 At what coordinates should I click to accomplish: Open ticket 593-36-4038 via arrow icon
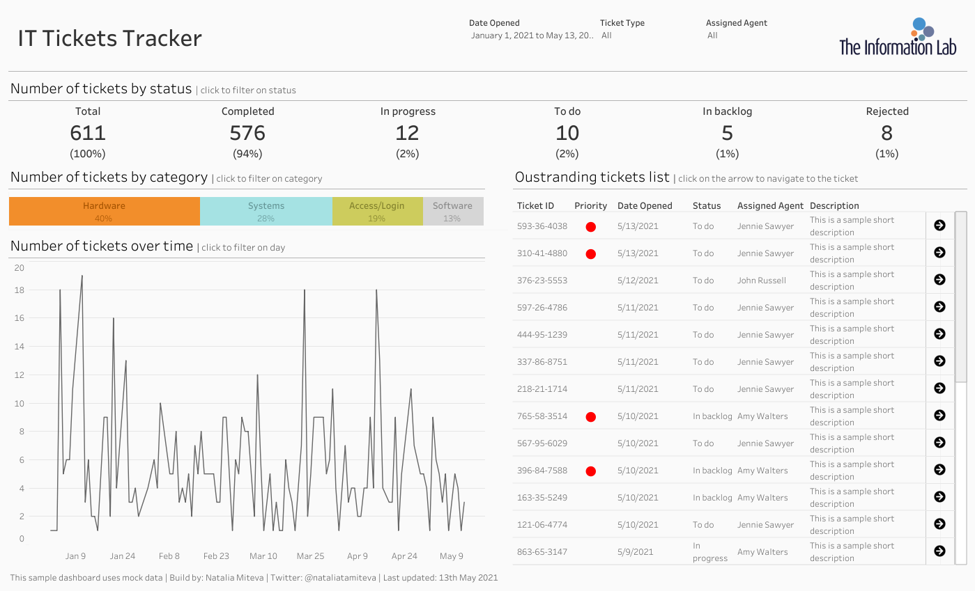click(939, 225)
